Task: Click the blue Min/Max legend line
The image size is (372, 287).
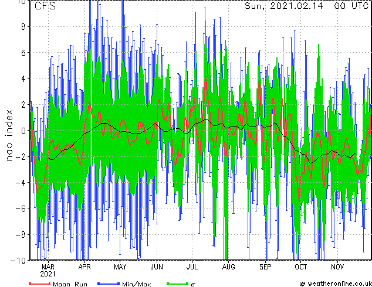Action: [x=109, y=283]
